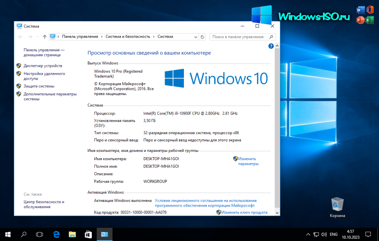This screenshot has width=379, height=241.
Task: Expand the address bar history dropdown
Action: [196, 37]
